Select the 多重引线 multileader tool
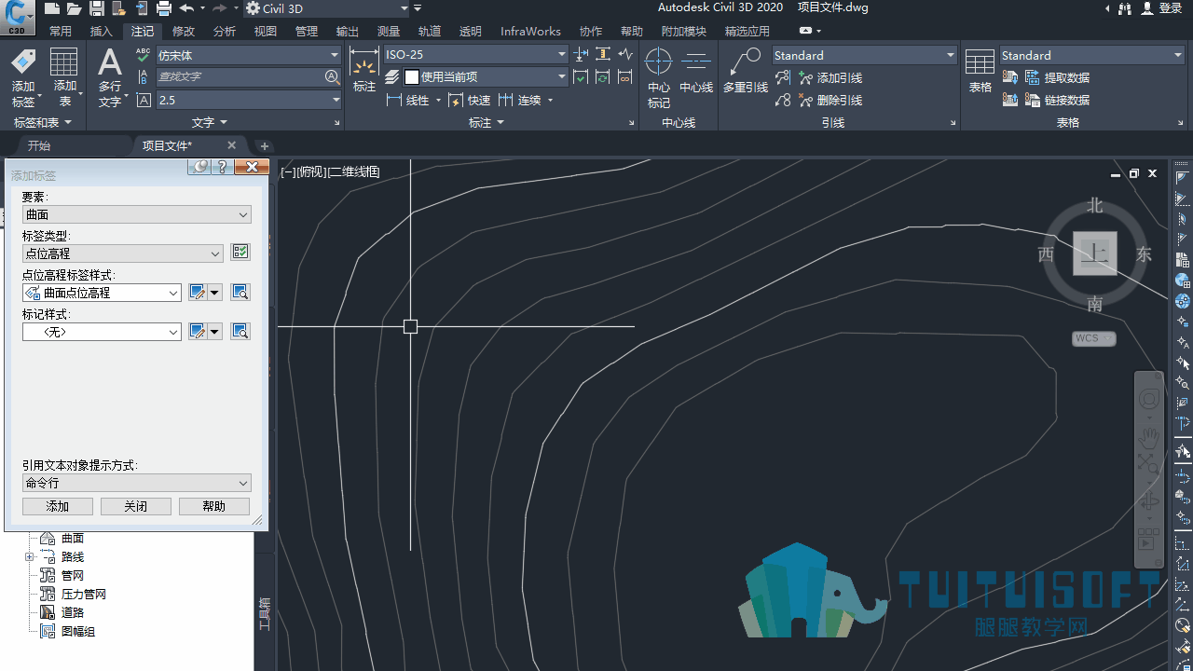This screenshot has width=1193, height=671. coord(746,70)
